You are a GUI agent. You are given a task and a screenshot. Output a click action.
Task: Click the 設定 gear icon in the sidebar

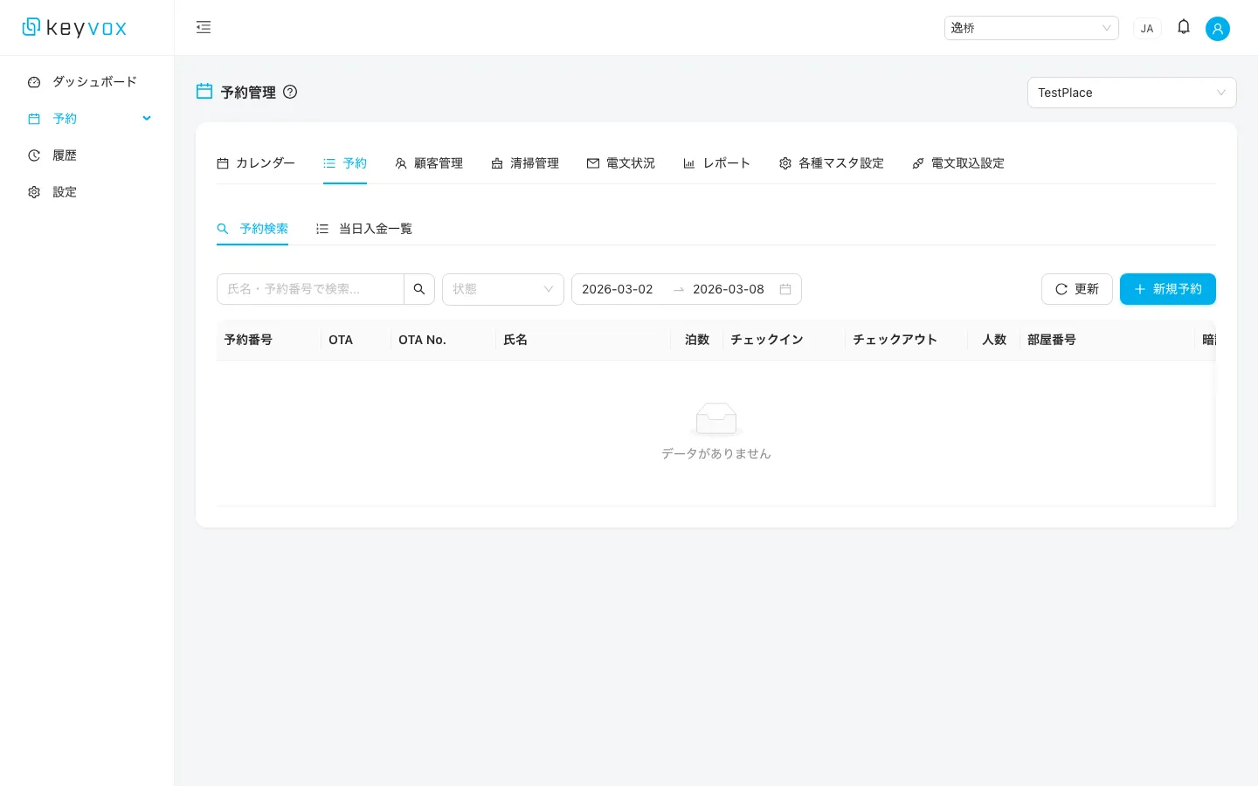click(x=34, y=191)
